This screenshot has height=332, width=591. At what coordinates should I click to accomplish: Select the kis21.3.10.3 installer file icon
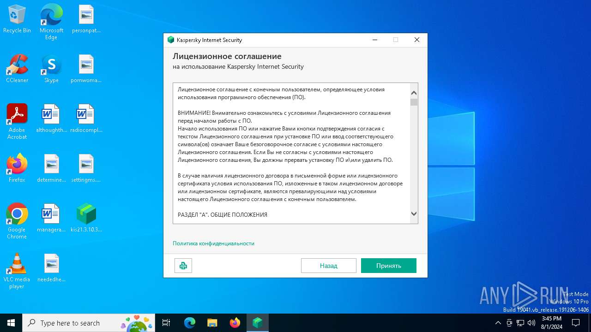[x=86, y=219]
